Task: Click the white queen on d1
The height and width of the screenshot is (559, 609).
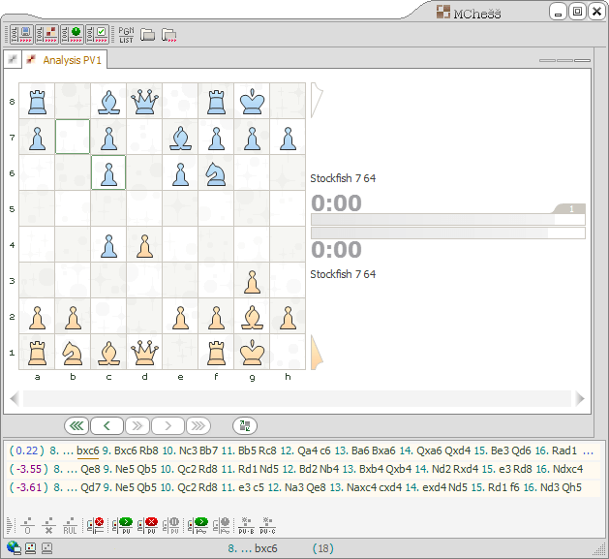Action: click(144, 353)
